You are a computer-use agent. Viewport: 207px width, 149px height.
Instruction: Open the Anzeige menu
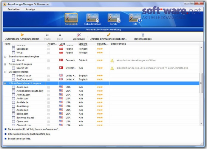(x=30, y=9)
